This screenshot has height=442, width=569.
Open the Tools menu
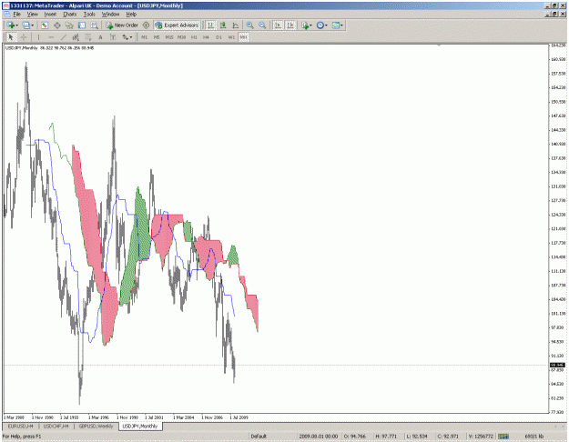coord(89,15)
